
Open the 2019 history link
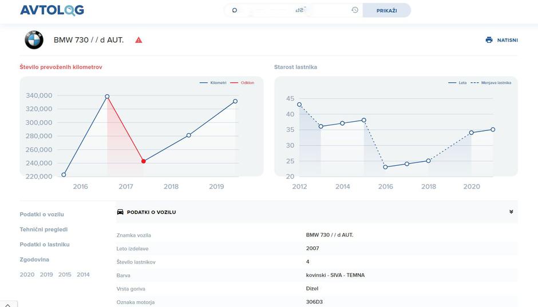[46, 274]
